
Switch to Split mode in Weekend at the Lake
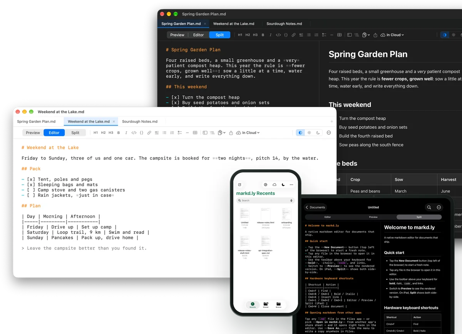[x=75, y=133]
